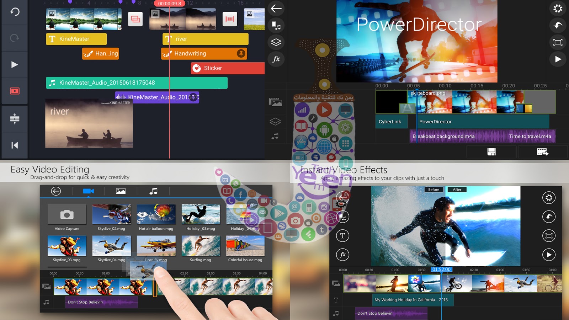Click the flower effect badge on timeline
Viewport: 569px width, 320px height.
coord(415,279)
